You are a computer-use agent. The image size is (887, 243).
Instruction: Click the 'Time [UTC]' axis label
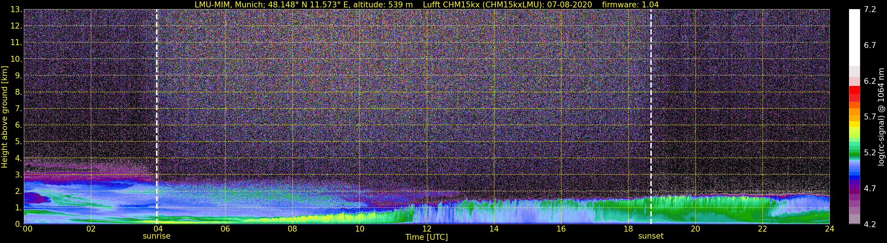coord(427,237)
